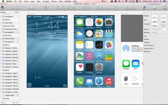Click the flip vertical button

pos(165,24)
